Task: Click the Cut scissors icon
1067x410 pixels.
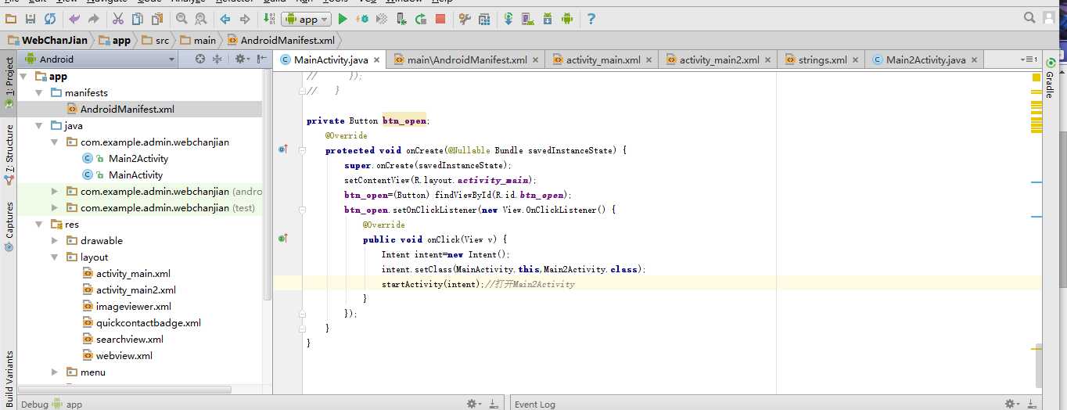Action: (x=118, y=19)
